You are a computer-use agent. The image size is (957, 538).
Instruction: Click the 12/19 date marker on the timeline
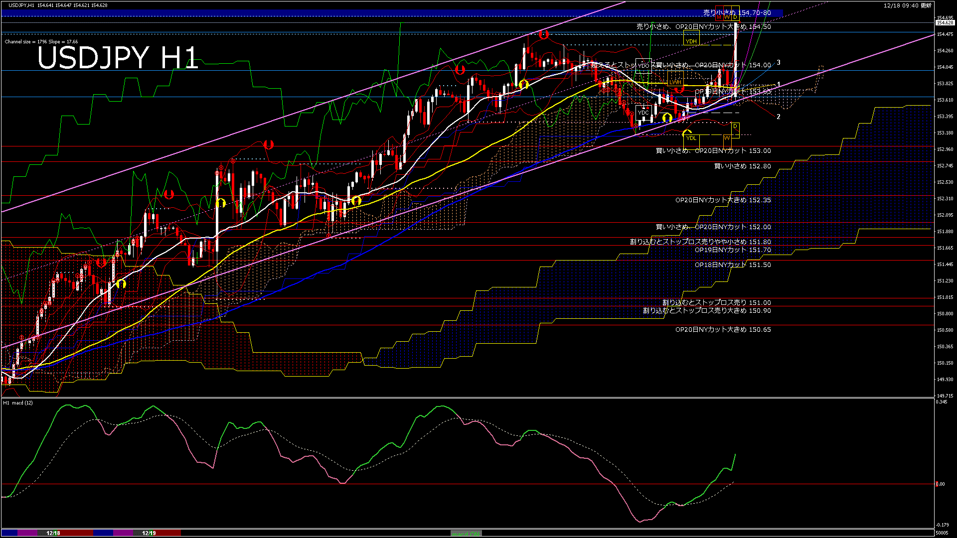149,533
